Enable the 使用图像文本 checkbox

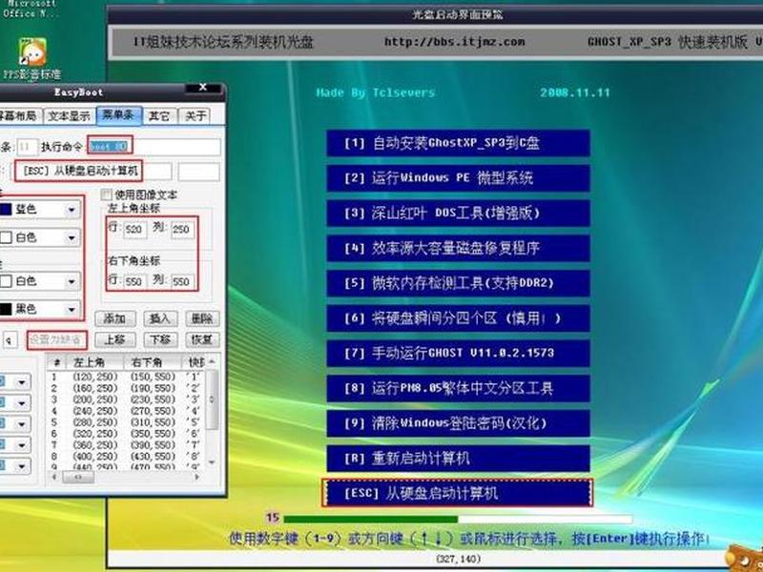[x=106, y=195]
